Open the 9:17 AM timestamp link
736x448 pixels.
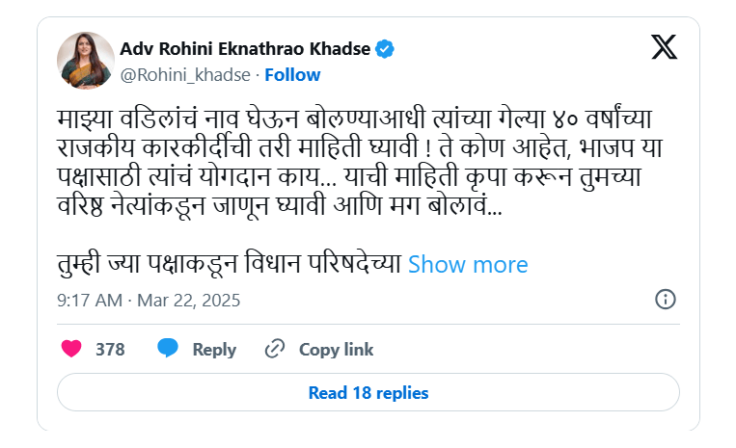point(89,300)
